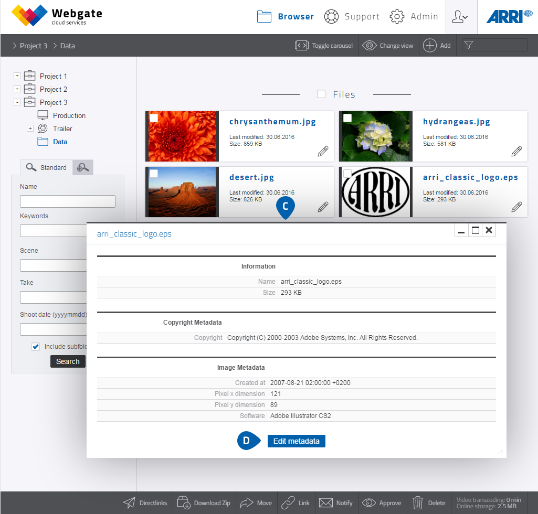Close the arri_classic_logo.eps dialog
The image size is (538, 514).
489,230
